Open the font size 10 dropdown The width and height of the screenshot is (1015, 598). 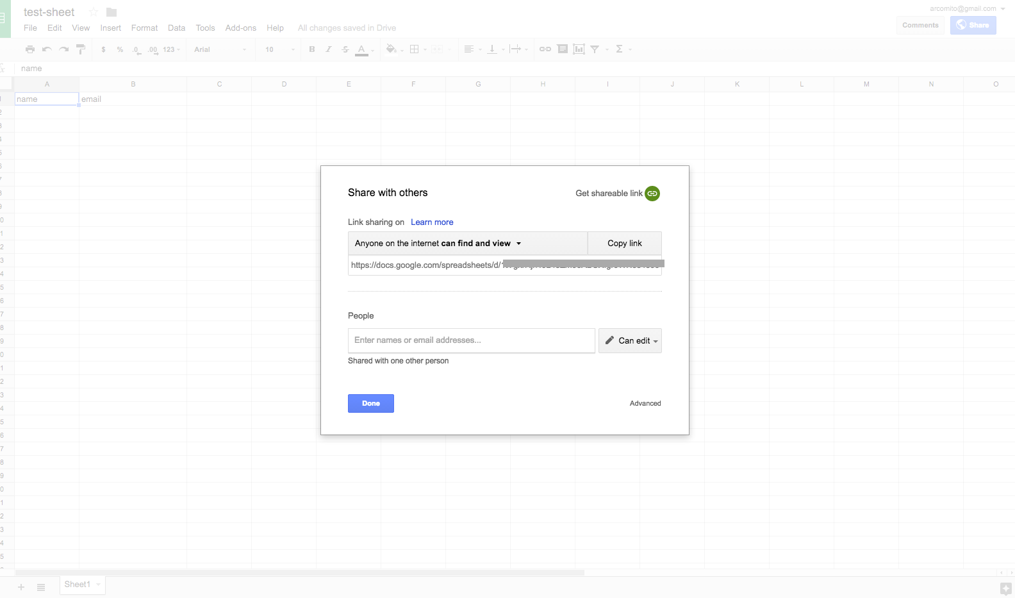[x=280, y=49]
